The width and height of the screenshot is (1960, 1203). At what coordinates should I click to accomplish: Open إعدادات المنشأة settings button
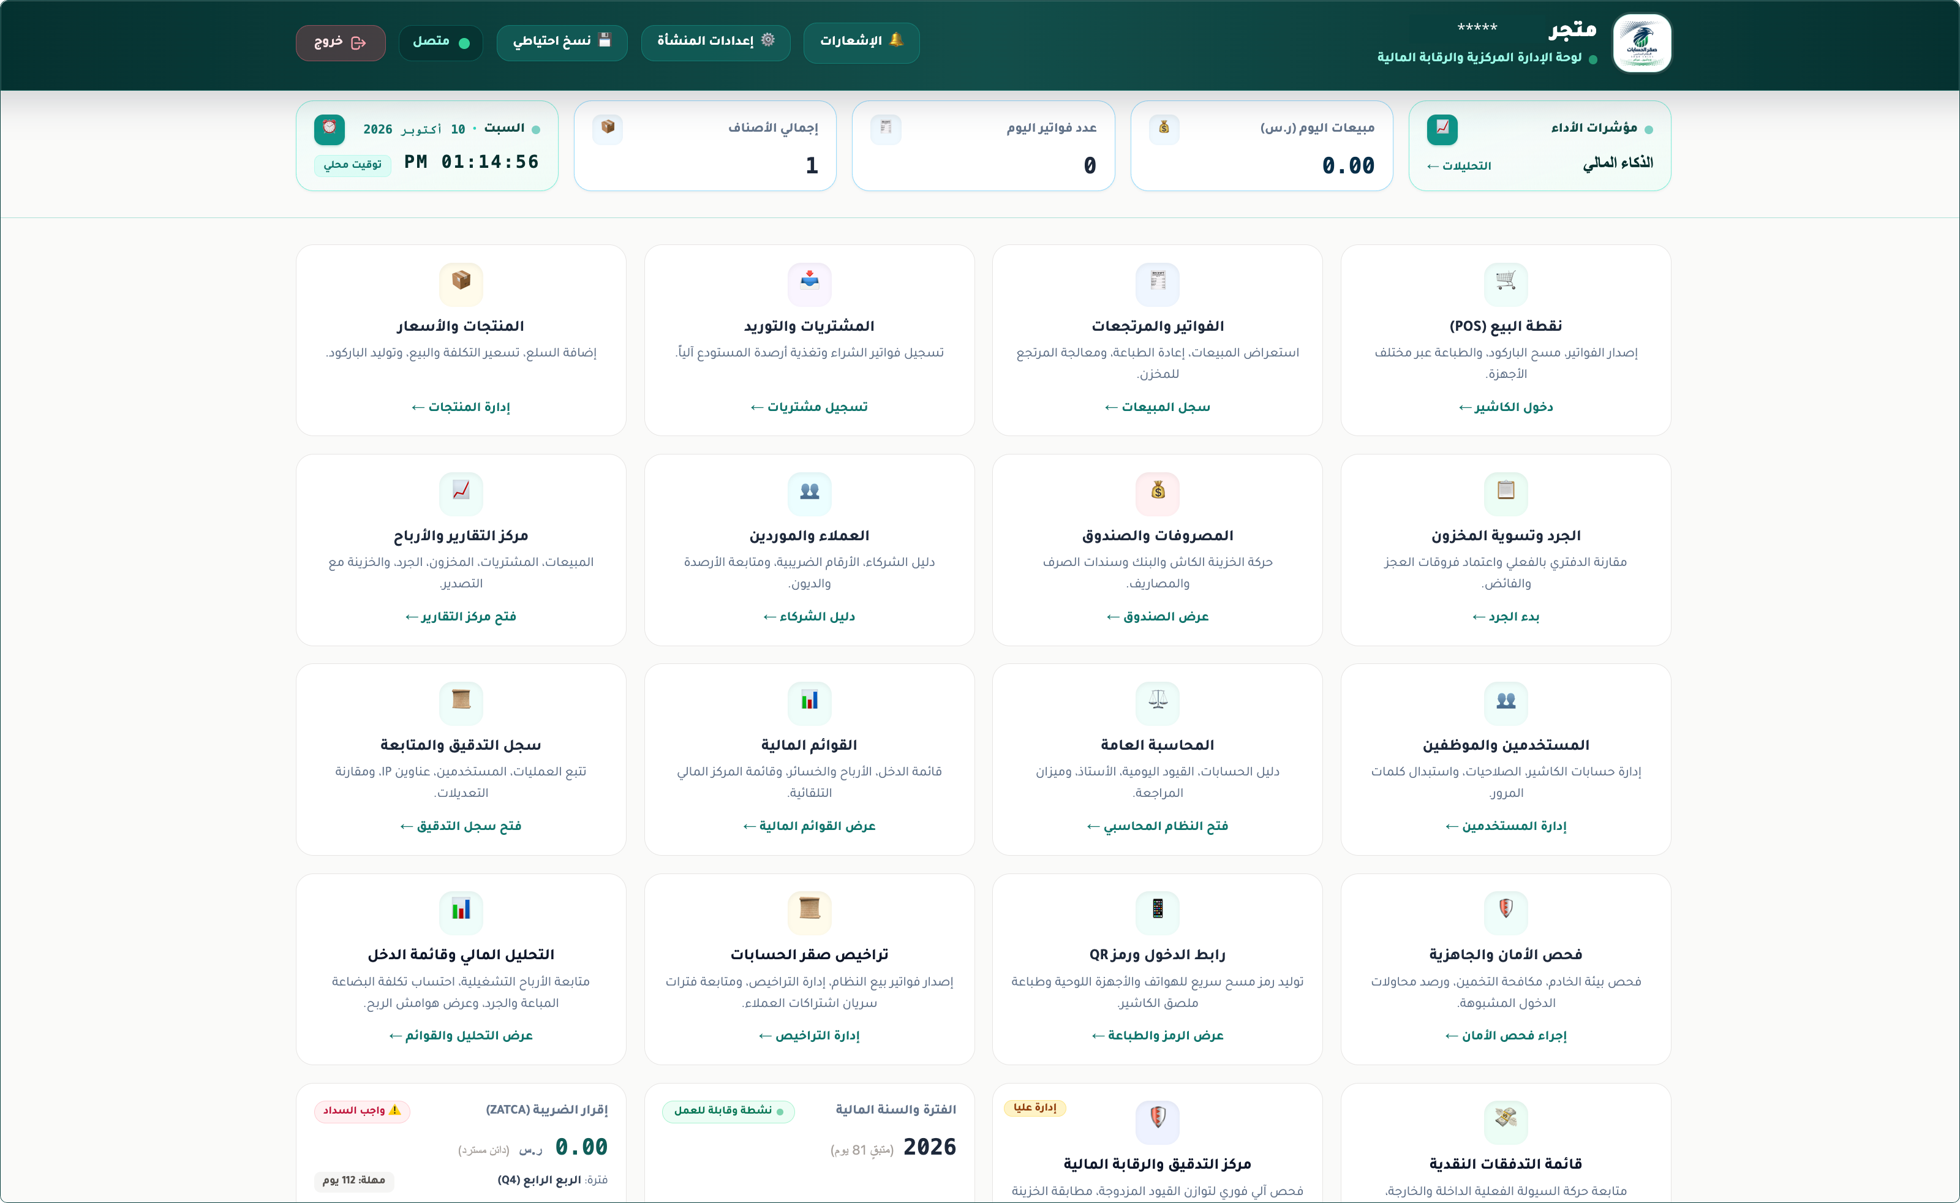[x=716, y=42]
